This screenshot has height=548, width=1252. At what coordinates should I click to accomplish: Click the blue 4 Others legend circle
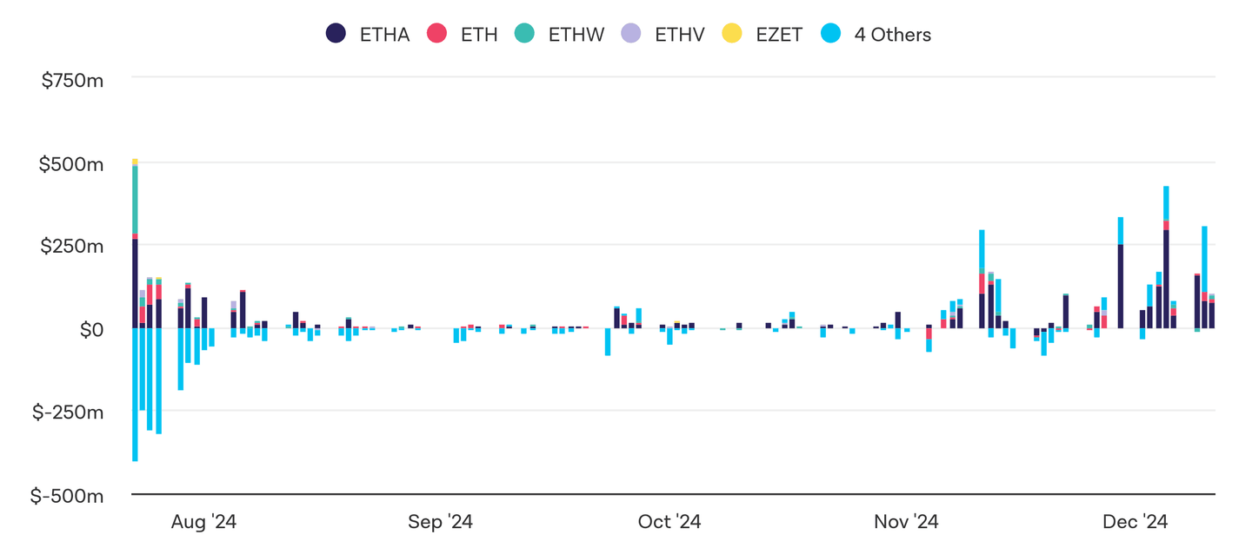(831, 35)
